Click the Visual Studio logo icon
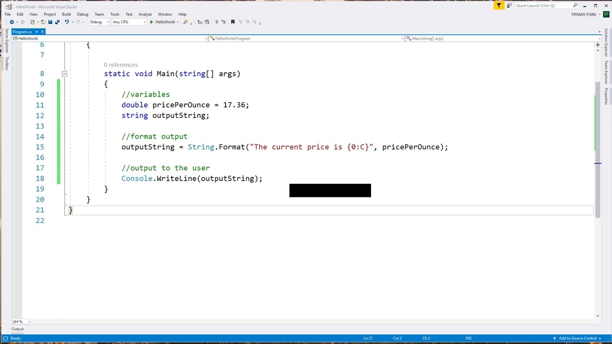Screen dimensions: 612x344 pyautogui.click(x=8, y=6)
